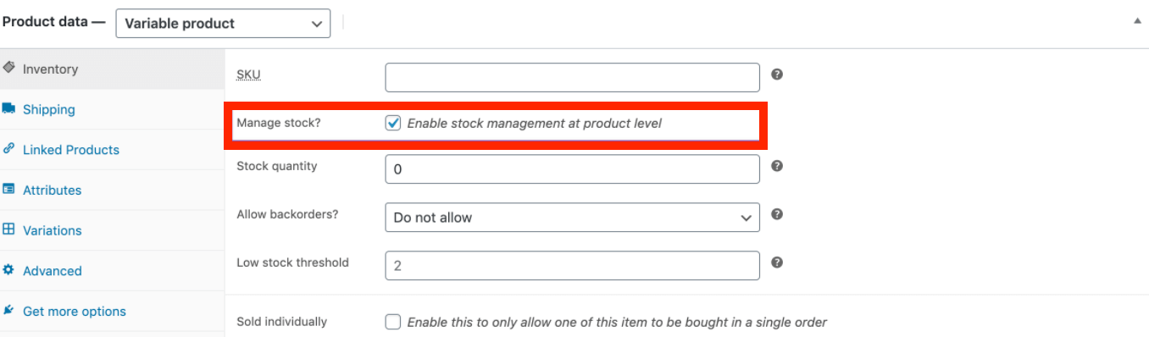This screenshot has height=337, width=1149.
Task: Click the Advanced gear icon
Action: pyautogui.click(x=8, y=270)
